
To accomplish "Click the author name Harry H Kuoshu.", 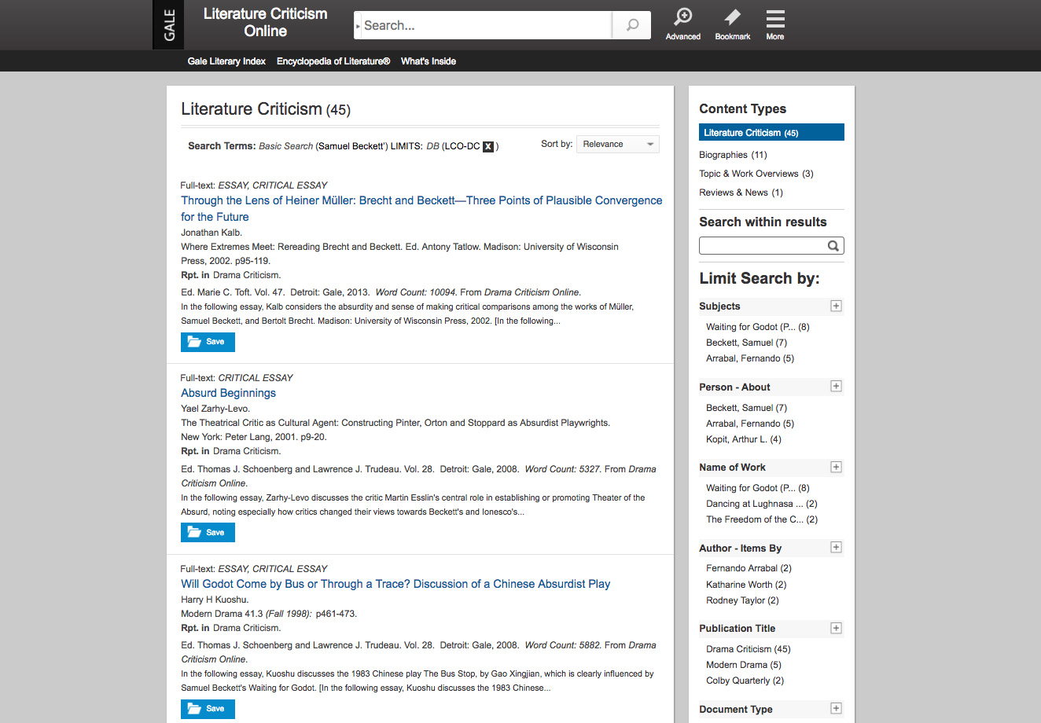I will [215, 600].
